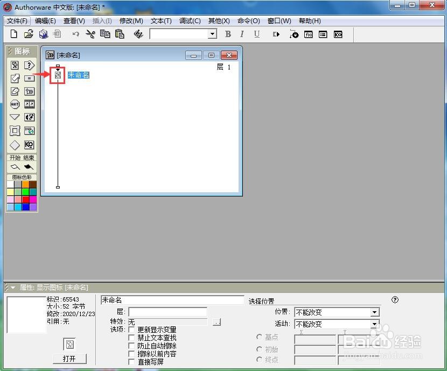Screen dimensions: 447x371
Task: Enable the 禁止文本查找 checkbox
Action: [131, 338]
